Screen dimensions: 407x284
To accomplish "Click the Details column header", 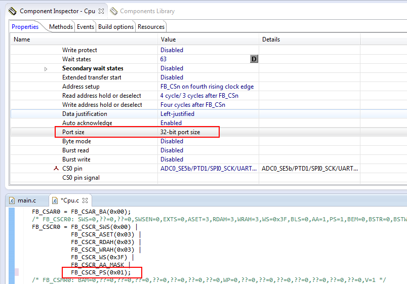I will point(271,39).
